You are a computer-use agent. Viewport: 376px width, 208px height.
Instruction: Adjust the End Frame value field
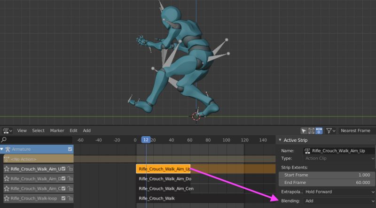(x=327, y=183)
